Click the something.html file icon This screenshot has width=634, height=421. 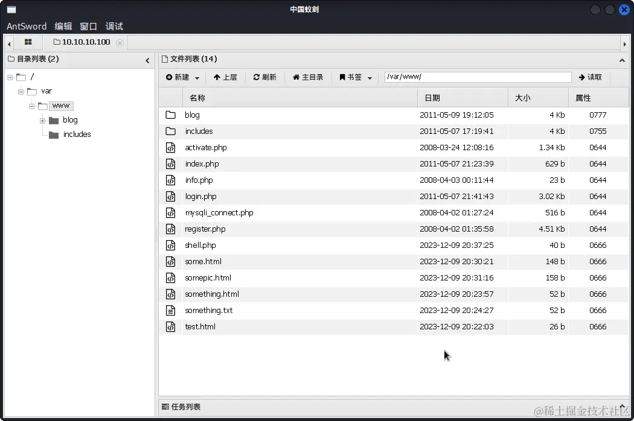(171, 294)
